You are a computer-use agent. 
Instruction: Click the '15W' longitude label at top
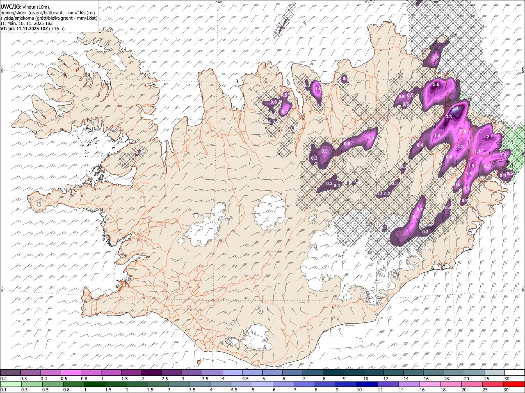tap(434, 2)
